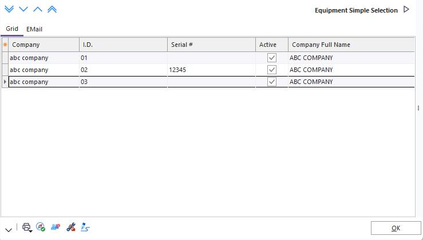The height and width of the screenshot is (240, 423).
Task: Expand the bottom-left chevron toolbar menu
Action: coord(9,229)
